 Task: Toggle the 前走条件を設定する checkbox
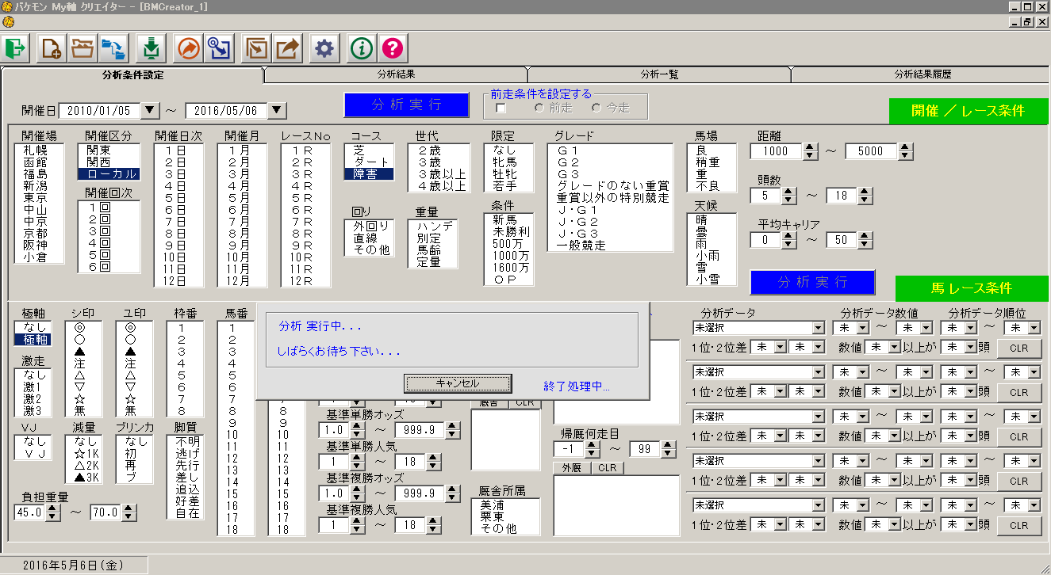point(501,108)
